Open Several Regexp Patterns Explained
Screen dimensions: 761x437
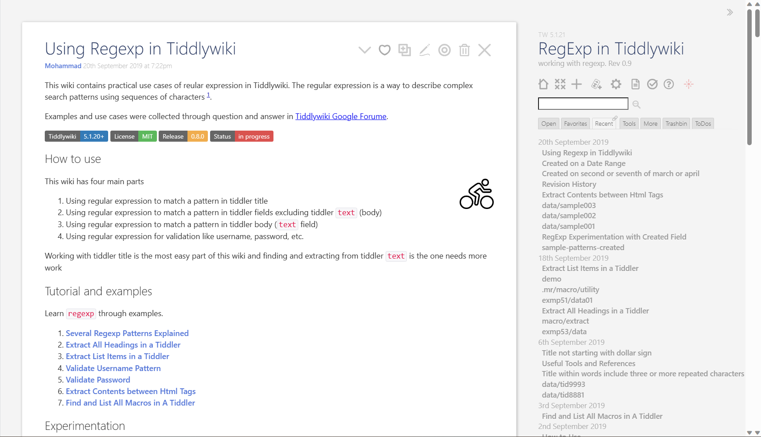[x=127, y=333]
